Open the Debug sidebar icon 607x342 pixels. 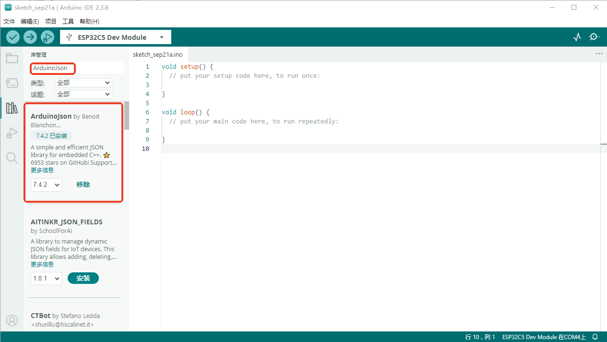[x=12, y=133]
